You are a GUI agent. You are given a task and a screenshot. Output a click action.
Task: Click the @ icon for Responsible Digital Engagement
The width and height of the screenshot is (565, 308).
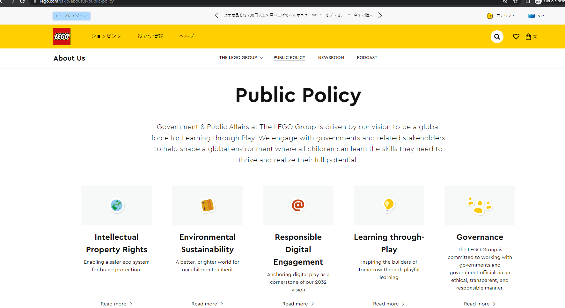pos(298,205)
